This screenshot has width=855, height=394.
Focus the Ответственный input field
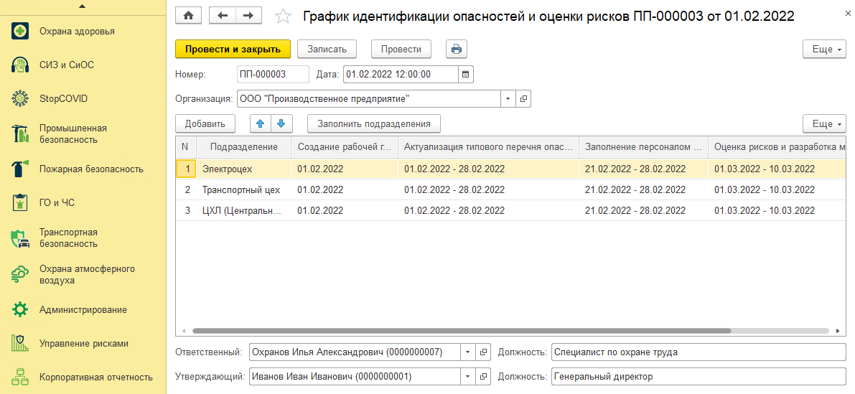(x=355, y=352)
